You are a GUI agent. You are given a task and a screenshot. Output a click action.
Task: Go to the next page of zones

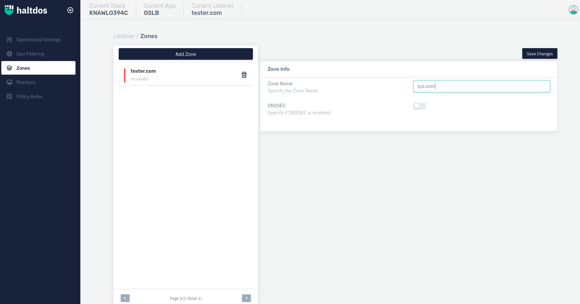pos(246,298)
